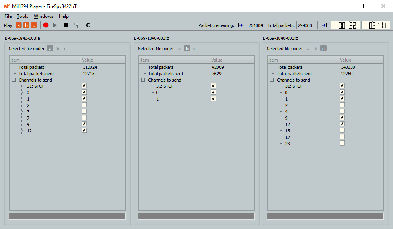Click the progress bar under node b panel

(x=196, y=216)
